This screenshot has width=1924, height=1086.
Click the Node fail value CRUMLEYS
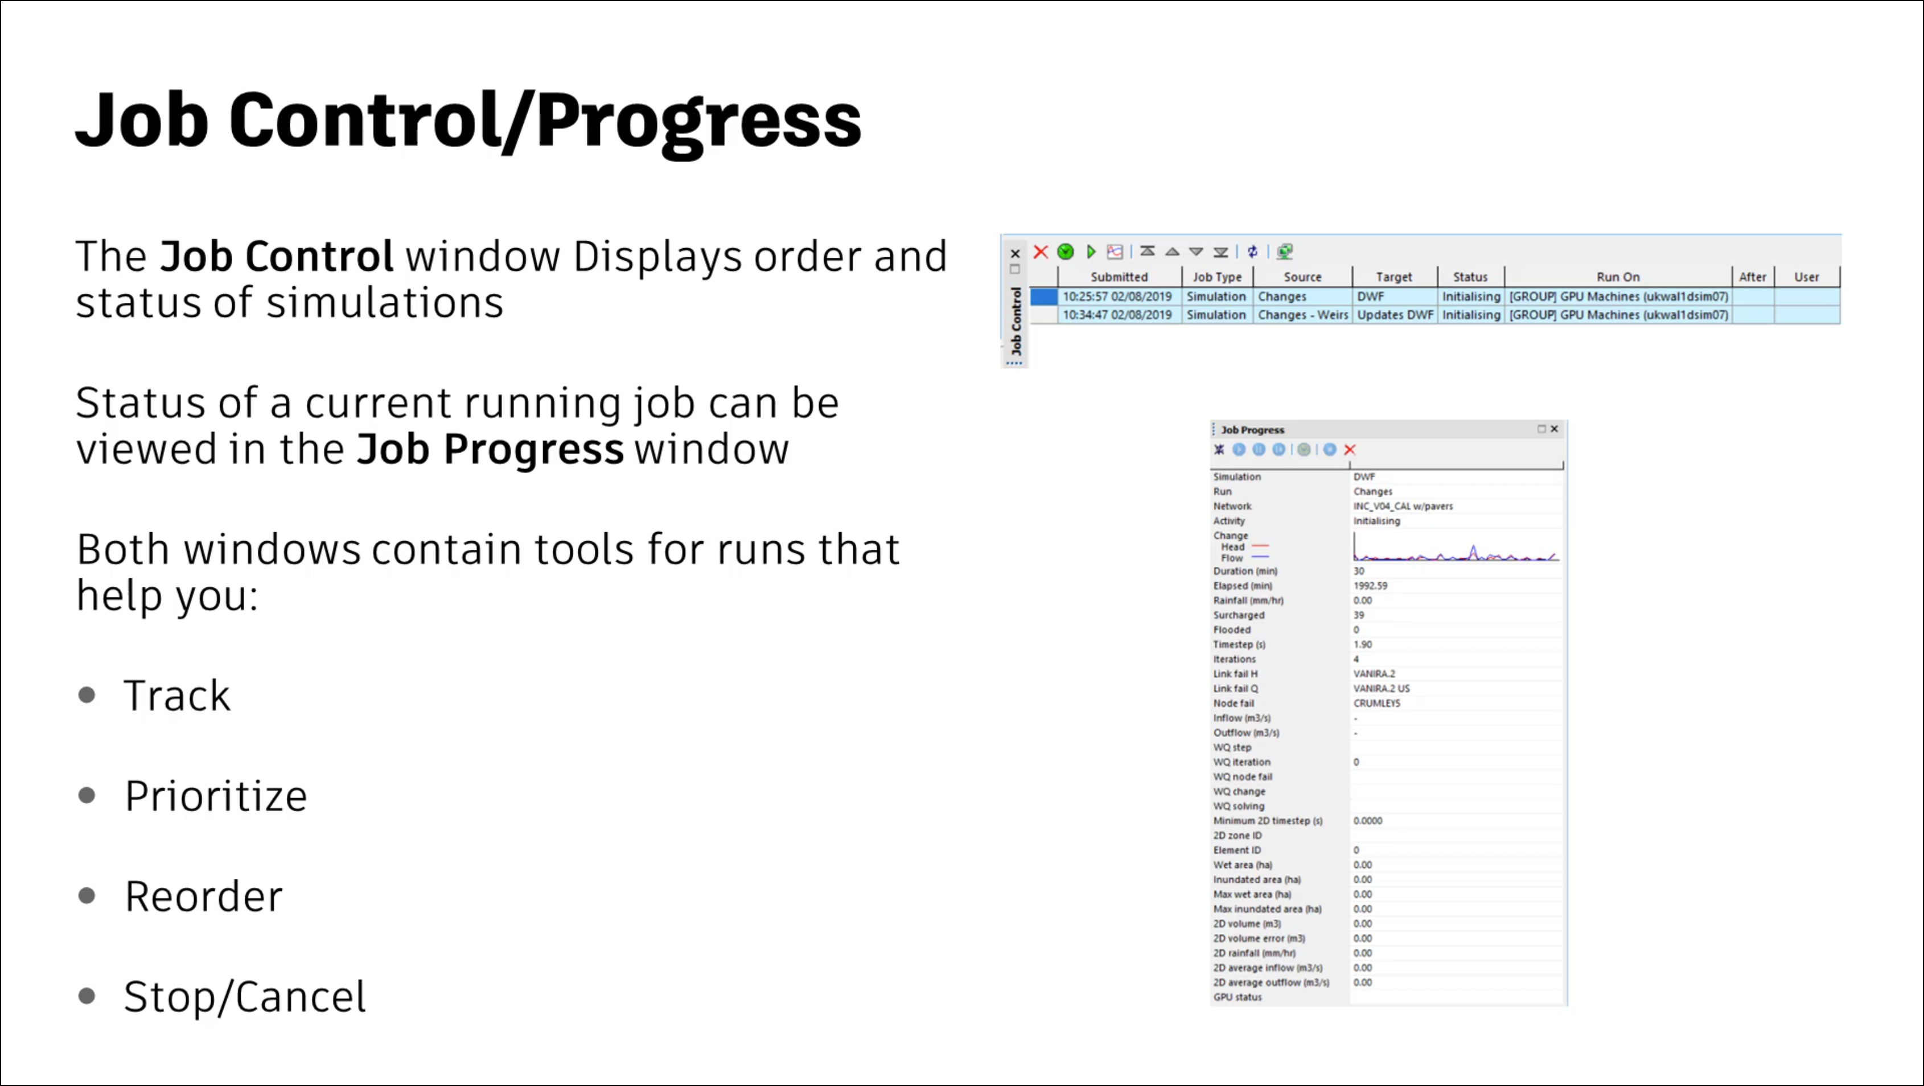1376,704
